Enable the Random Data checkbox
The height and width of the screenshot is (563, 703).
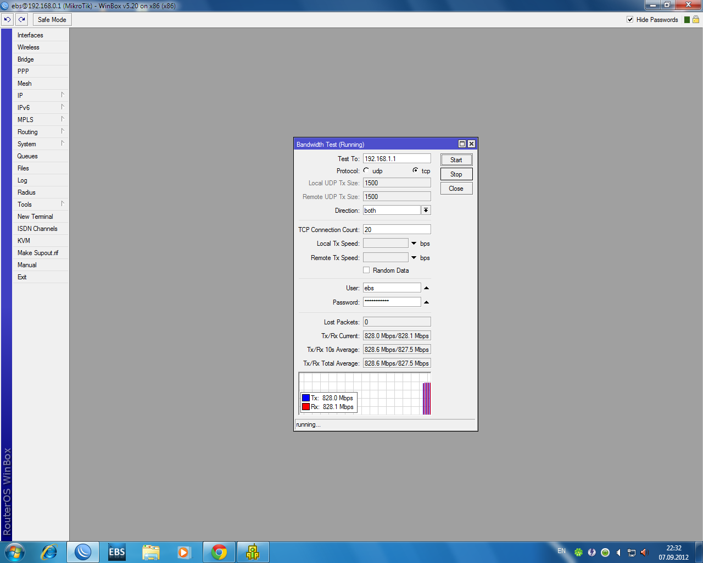[x=366, y=270]
